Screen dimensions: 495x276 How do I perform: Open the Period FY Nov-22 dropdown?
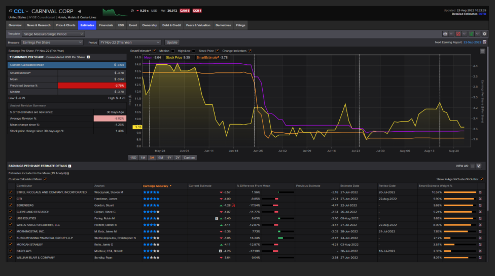pyautogui.click(x=130, y=43)
